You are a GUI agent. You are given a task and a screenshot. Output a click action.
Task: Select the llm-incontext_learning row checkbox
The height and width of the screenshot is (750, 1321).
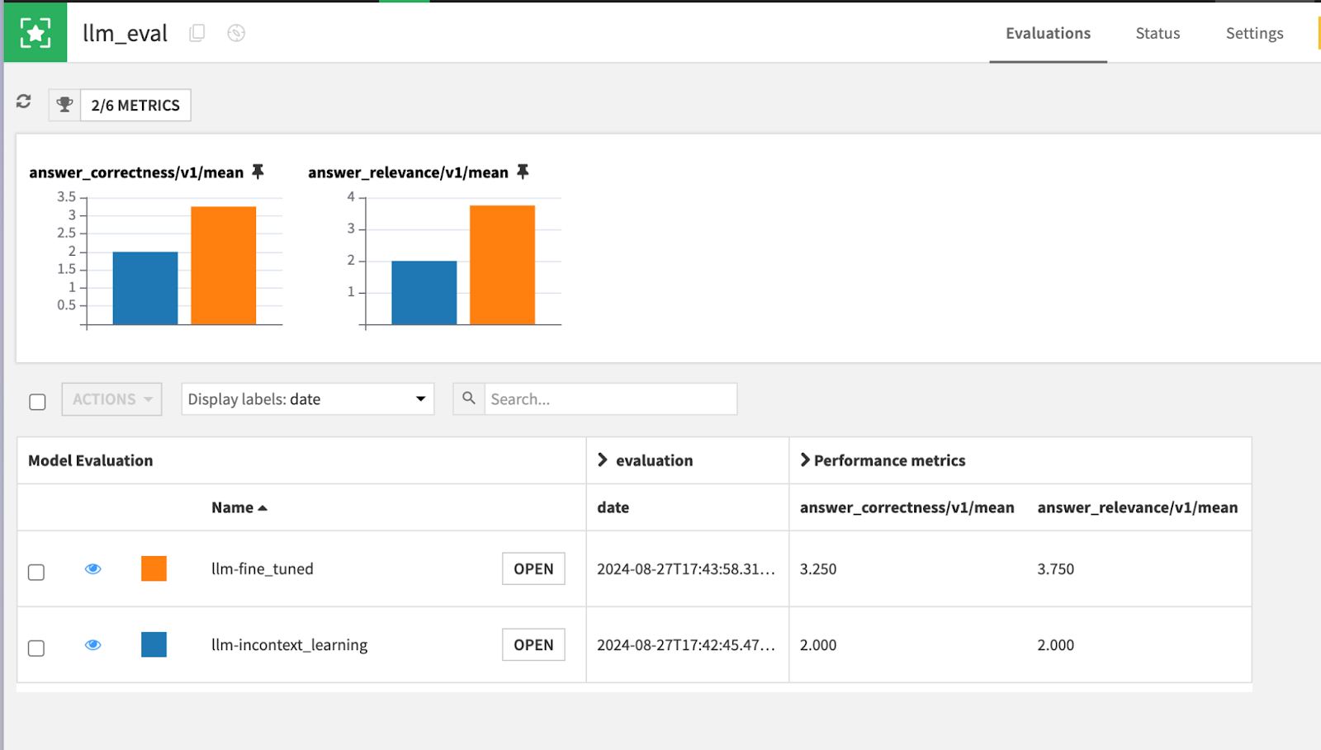36,648
